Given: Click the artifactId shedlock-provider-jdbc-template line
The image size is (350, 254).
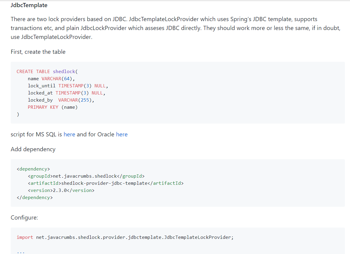Looking at the screenshot, I should pos(106,183).
